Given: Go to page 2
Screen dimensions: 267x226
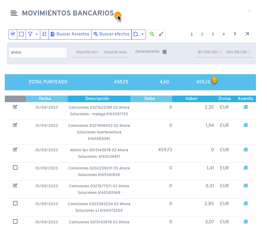Looking at the screenshot, I should click(x=202, y=34).
